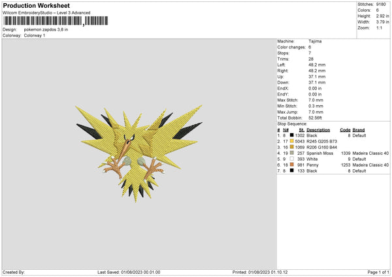This screenshot has height=277, width=392.
Task: Click the Code column header
Action: coord(345,130)
